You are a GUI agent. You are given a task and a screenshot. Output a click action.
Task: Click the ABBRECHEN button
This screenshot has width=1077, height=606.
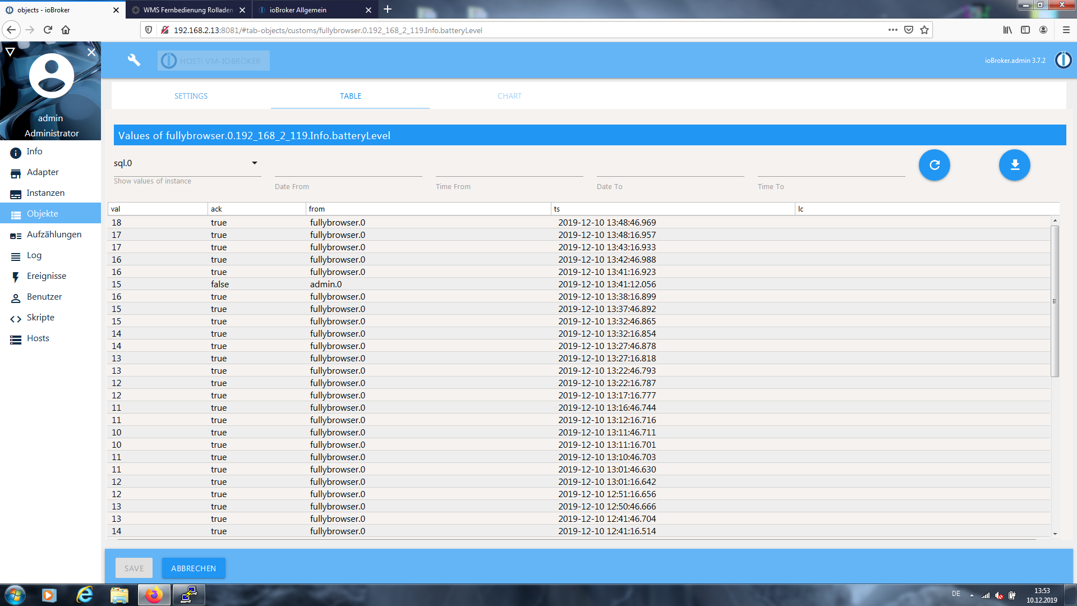(194, 568)
